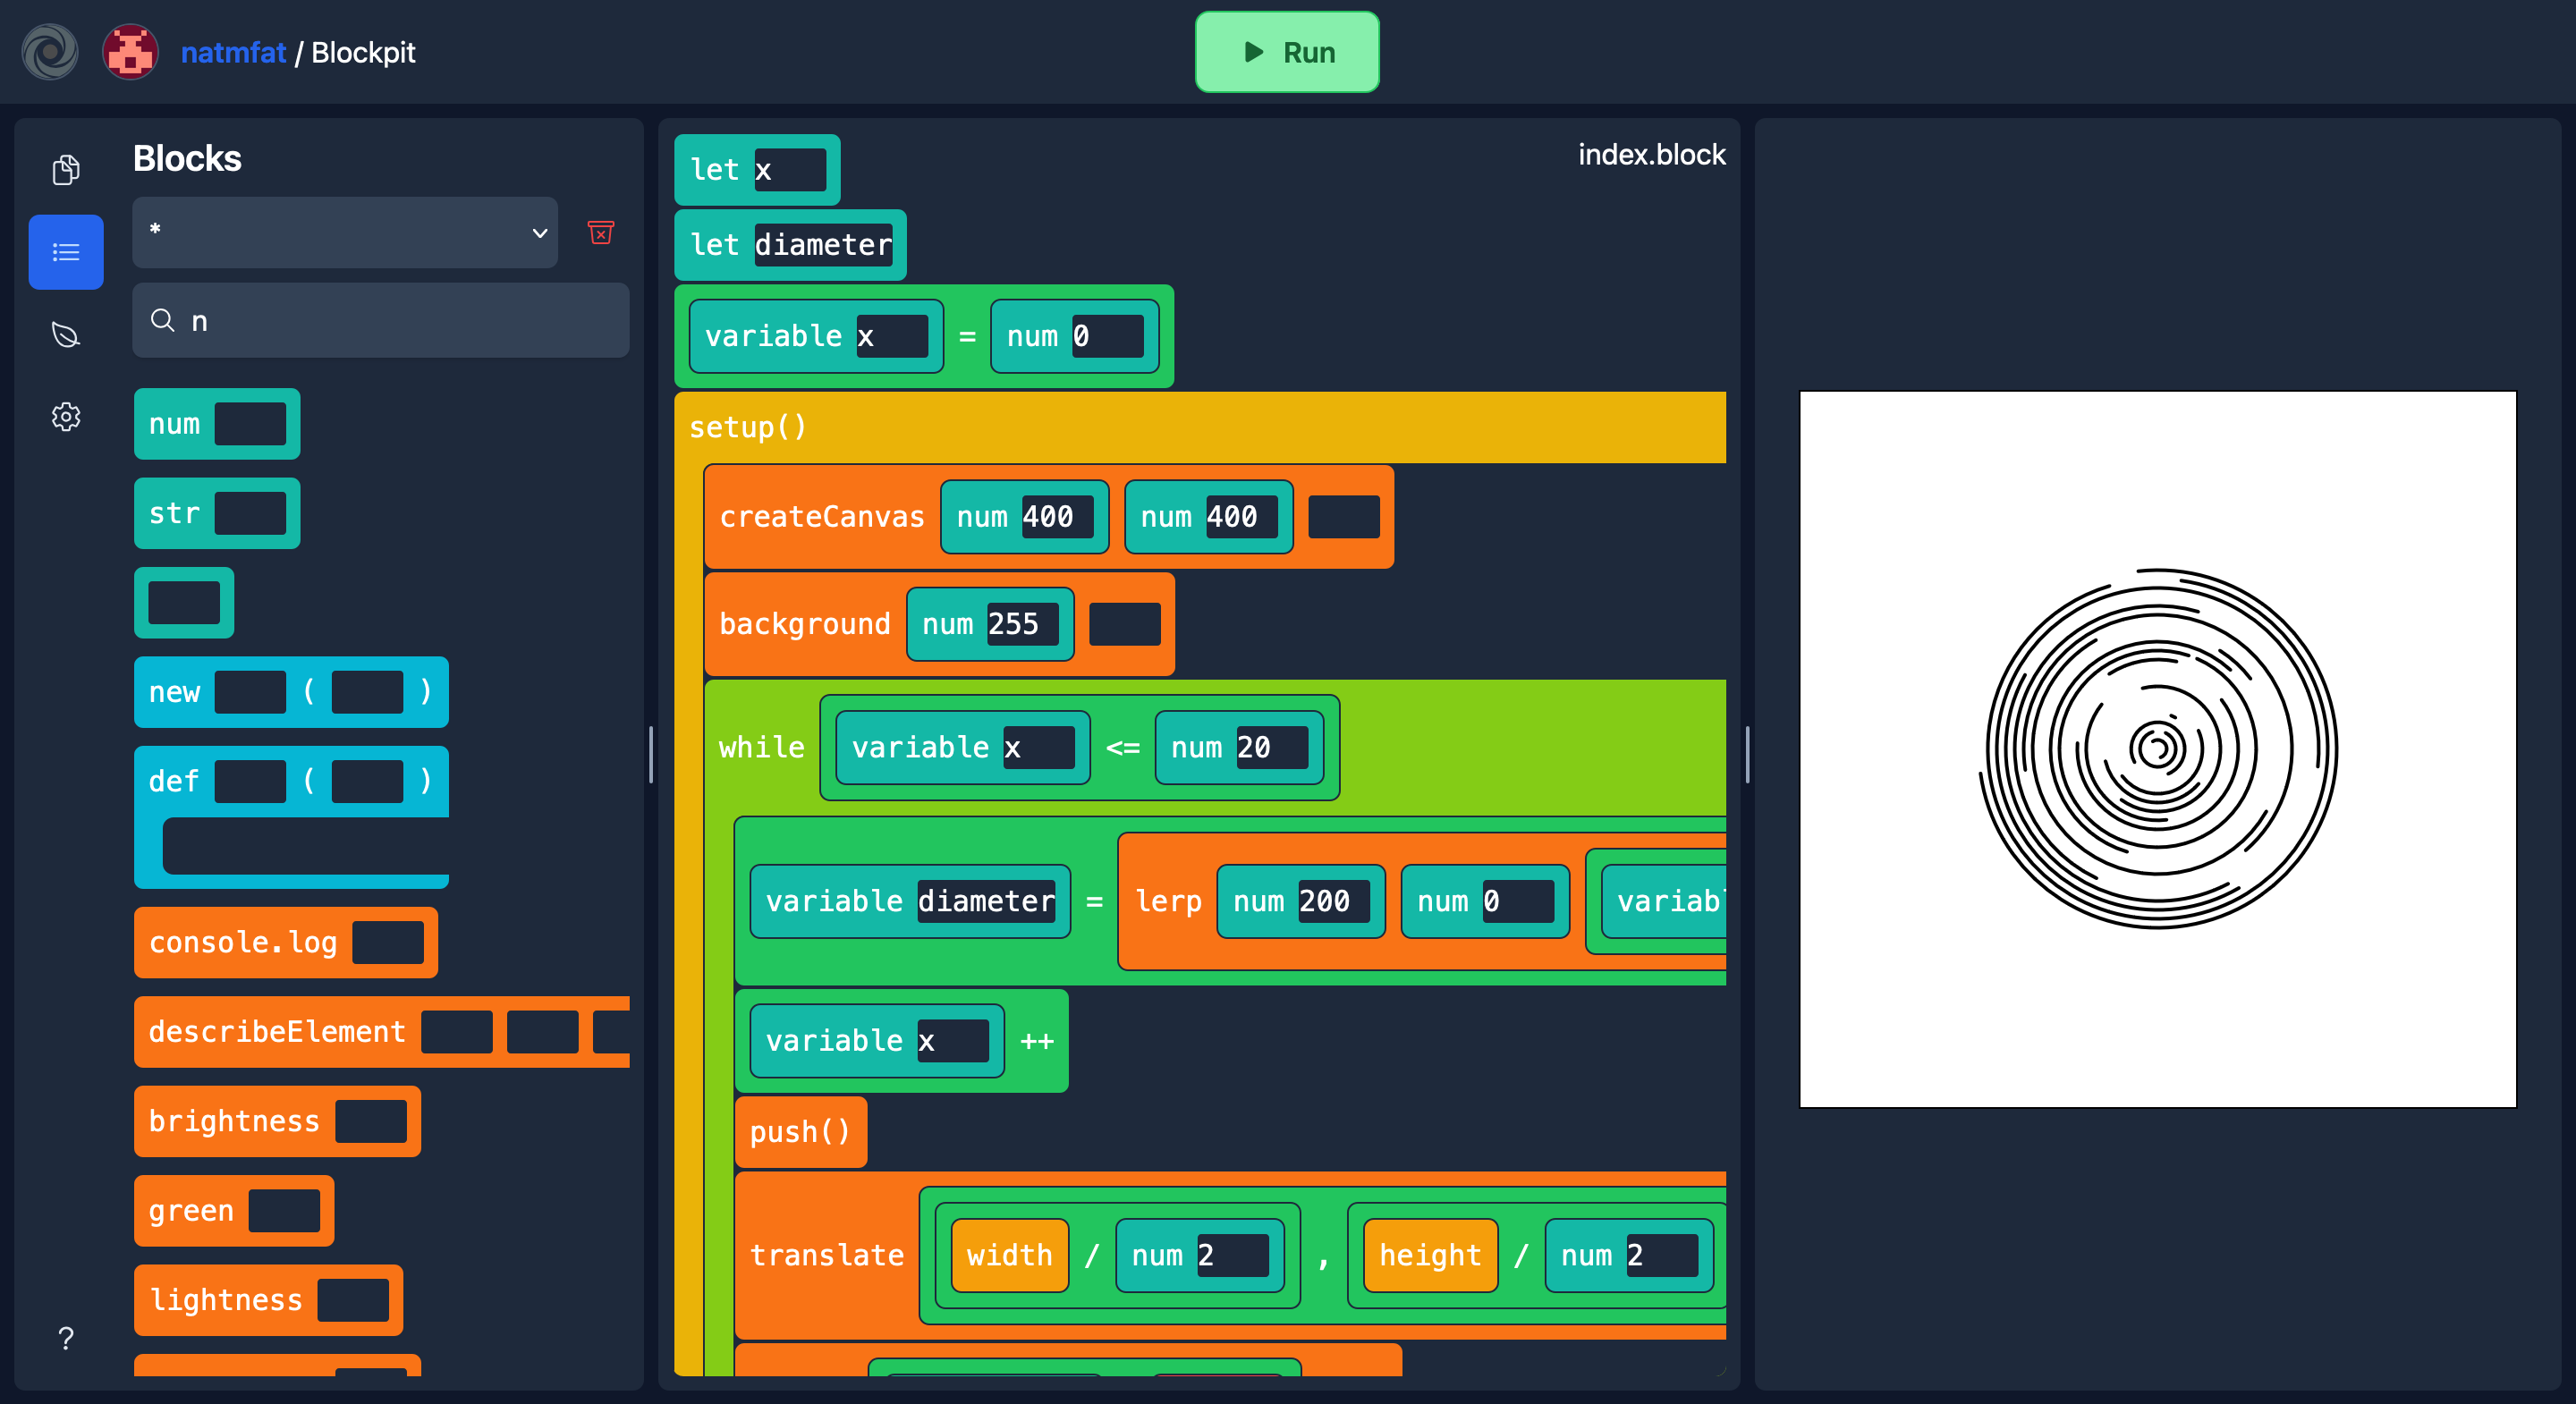The height and width of the screenshot is (1404, 2576).
Task: Click the console.log empty argument slot
Action: pyautogui.click(x=388, y=942)
